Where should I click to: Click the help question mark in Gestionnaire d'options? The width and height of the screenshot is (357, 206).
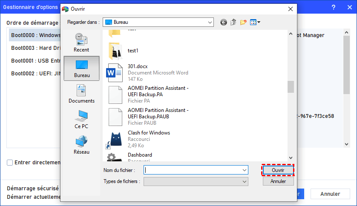point(333,7)
